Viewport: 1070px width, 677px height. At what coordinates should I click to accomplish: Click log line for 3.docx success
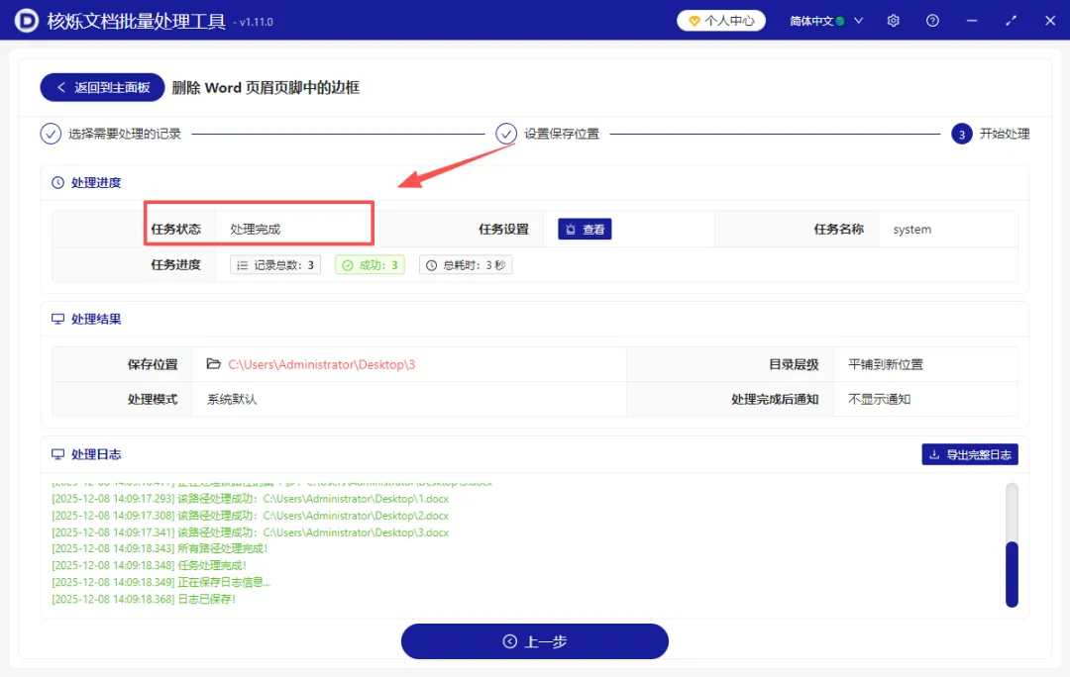point(251,532)
